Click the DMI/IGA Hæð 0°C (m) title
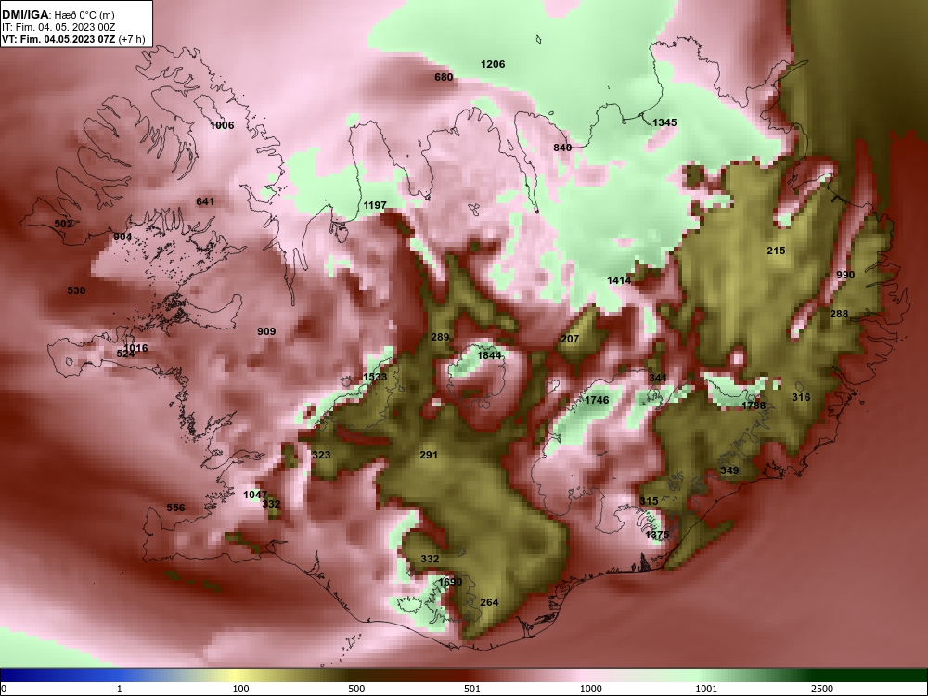 pos(58,15)
